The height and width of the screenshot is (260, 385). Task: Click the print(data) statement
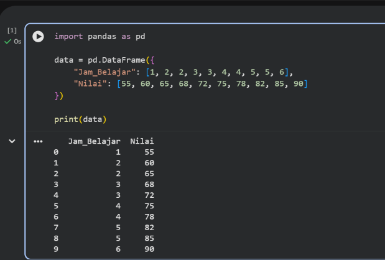click(x=80, y=119)
